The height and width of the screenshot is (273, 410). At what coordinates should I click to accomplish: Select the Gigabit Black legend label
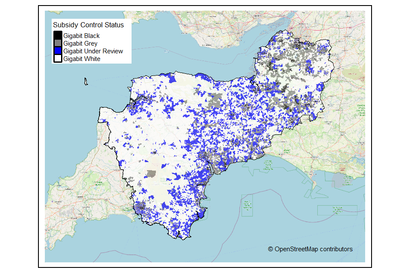pyautogui.click(x=81, y=36)
